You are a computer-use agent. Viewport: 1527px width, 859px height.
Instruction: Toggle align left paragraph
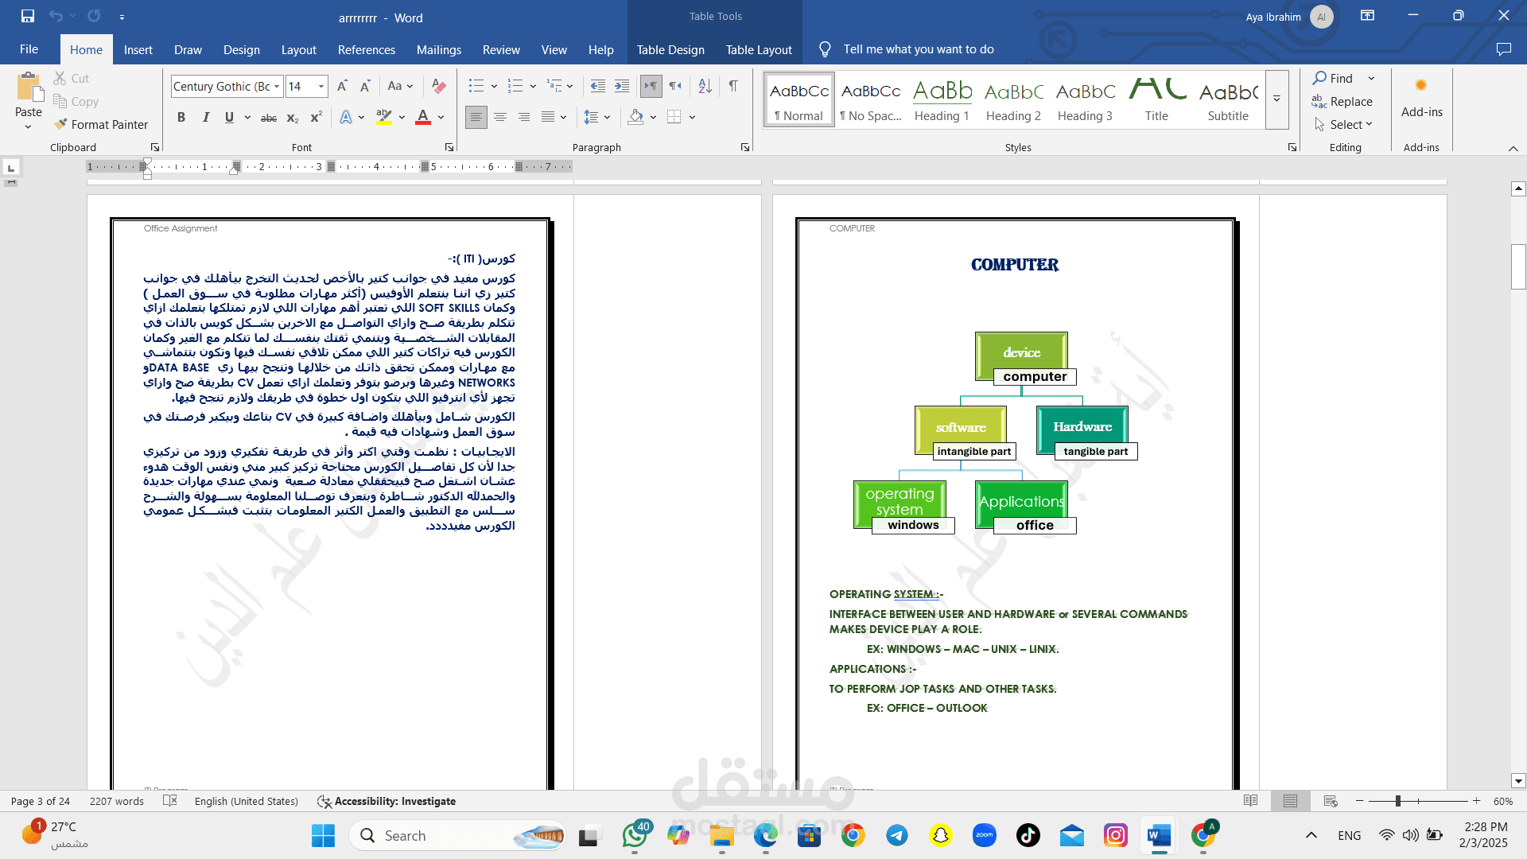[x=476, y=117]
